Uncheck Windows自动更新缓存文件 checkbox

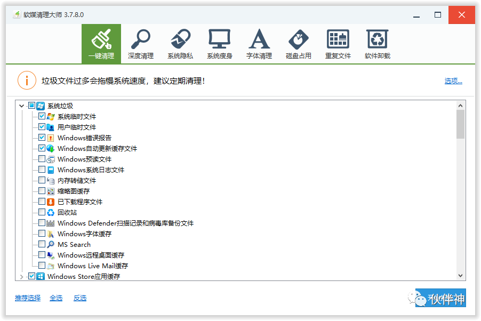tap(42, 148)
